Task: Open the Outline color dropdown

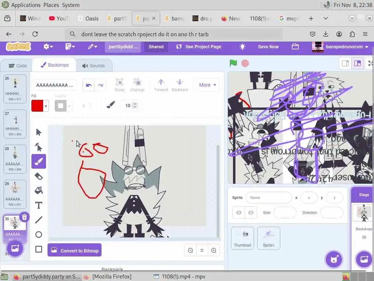Action: pos(69,106)
